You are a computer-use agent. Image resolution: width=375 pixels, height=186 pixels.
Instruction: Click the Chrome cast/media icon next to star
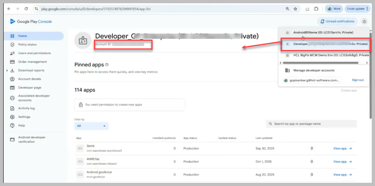coord(308,9)
